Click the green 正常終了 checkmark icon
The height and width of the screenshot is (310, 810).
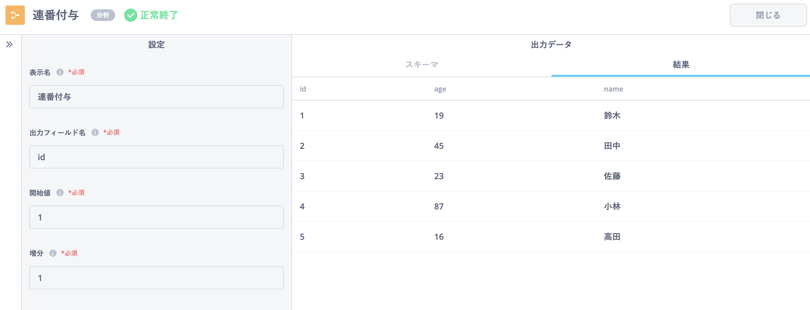[130, 15]
